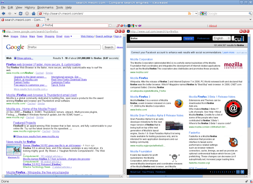Image resolution: width=253 pixels, height=184 pixels.
Task: Open the About link
Action: point(213,26)
